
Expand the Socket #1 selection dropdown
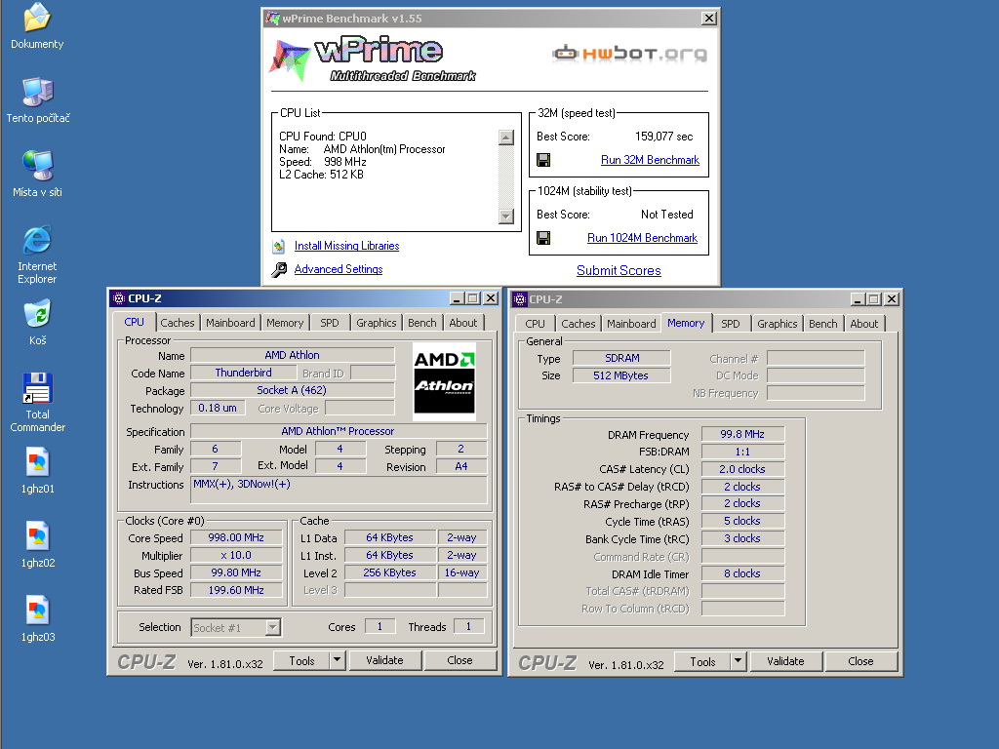pyautogui.click(x=273, y=627)
